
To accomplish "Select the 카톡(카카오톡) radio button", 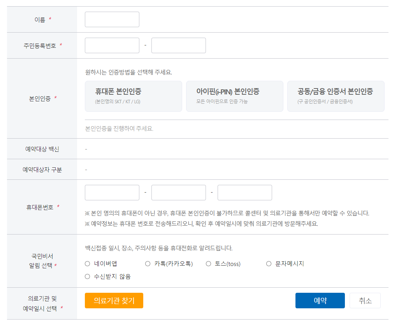I will 148,264.
